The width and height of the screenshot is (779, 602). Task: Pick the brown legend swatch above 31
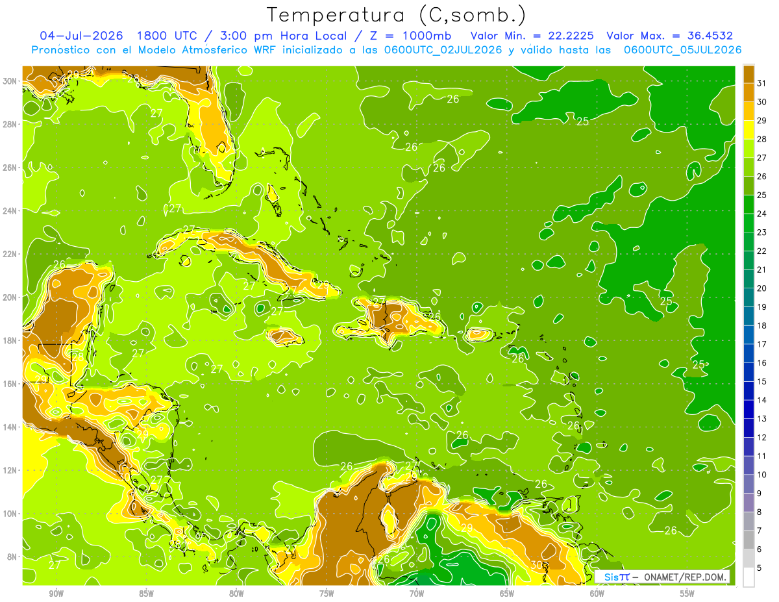point(748,74)
